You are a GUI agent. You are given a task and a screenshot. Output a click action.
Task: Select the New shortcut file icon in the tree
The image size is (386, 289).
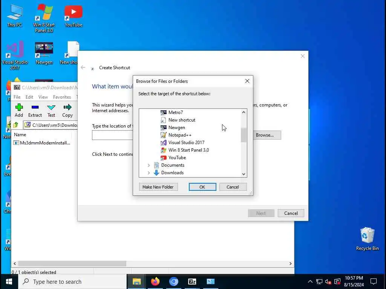(164, 120)
